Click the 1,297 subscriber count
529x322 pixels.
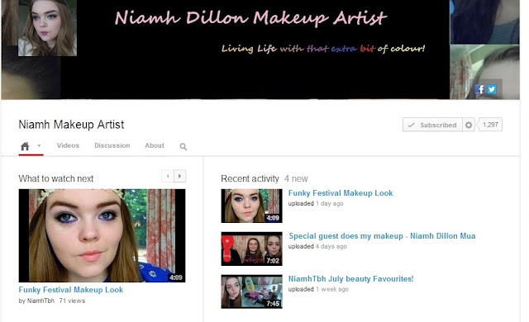[x=490, y=125]
